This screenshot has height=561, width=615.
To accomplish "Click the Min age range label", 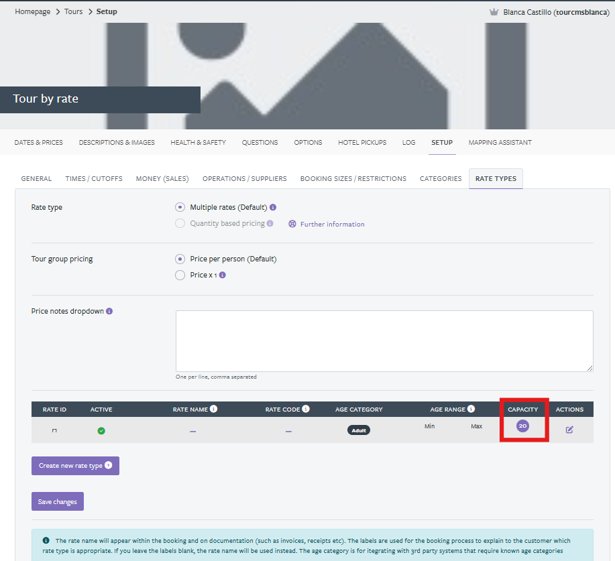I will (x=429, y=426).
